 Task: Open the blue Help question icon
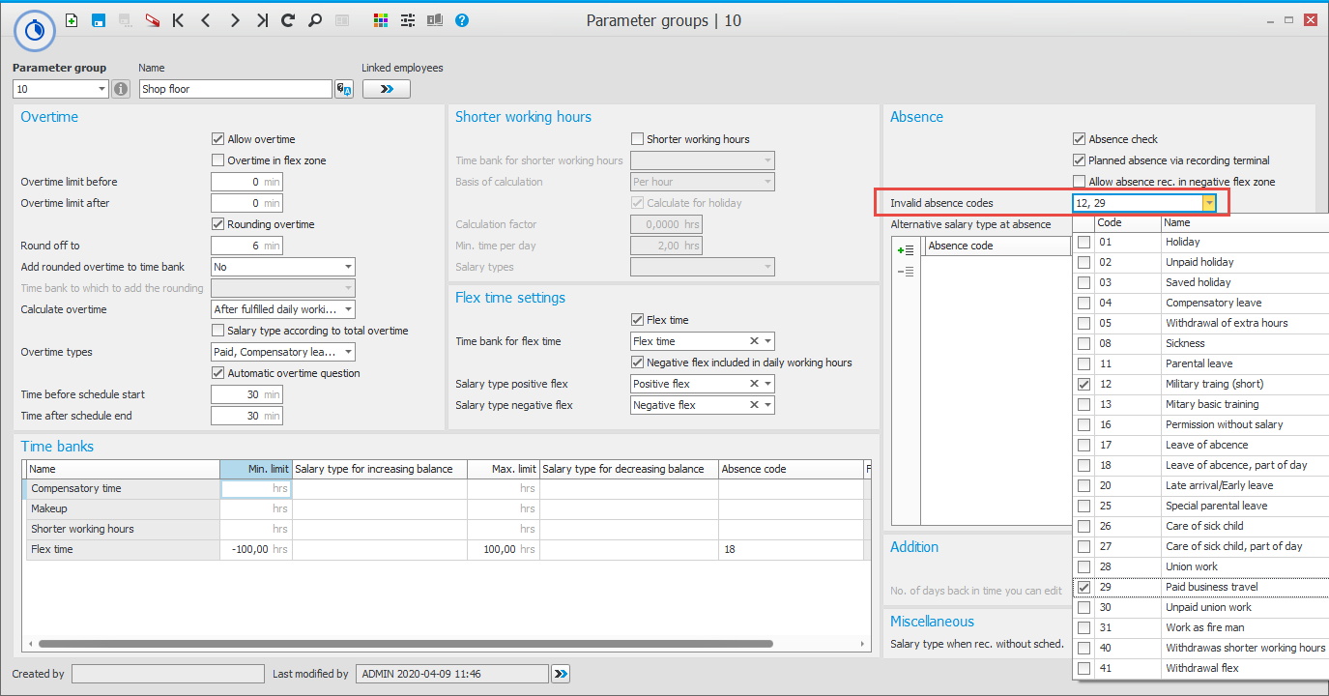tap(462, 20)
